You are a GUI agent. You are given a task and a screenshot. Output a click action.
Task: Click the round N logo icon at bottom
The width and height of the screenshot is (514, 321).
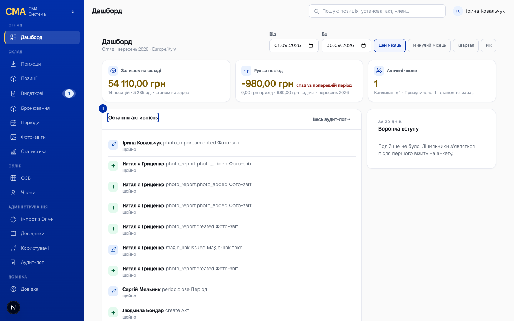14,307
